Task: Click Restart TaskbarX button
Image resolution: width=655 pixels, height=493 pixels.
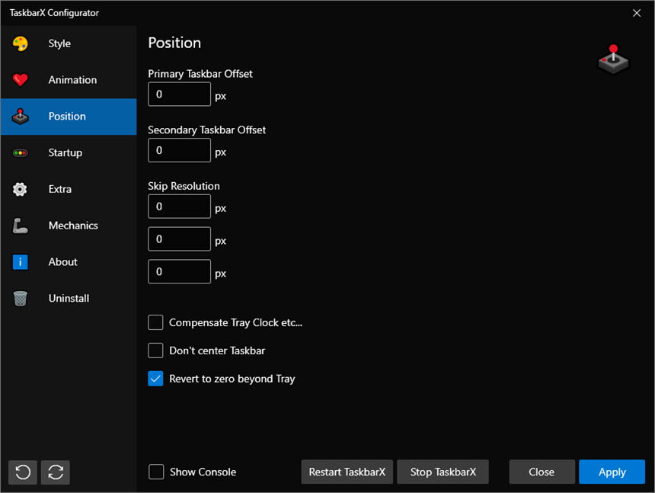Action: pyautogui.click(x=347, y=472)
